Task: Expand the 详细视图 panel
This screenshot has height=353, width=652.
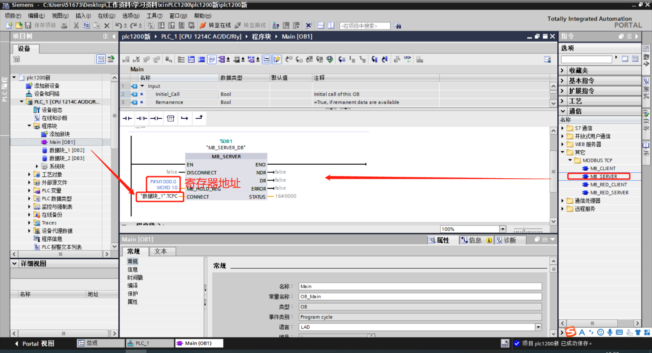Action: point(14,264)
